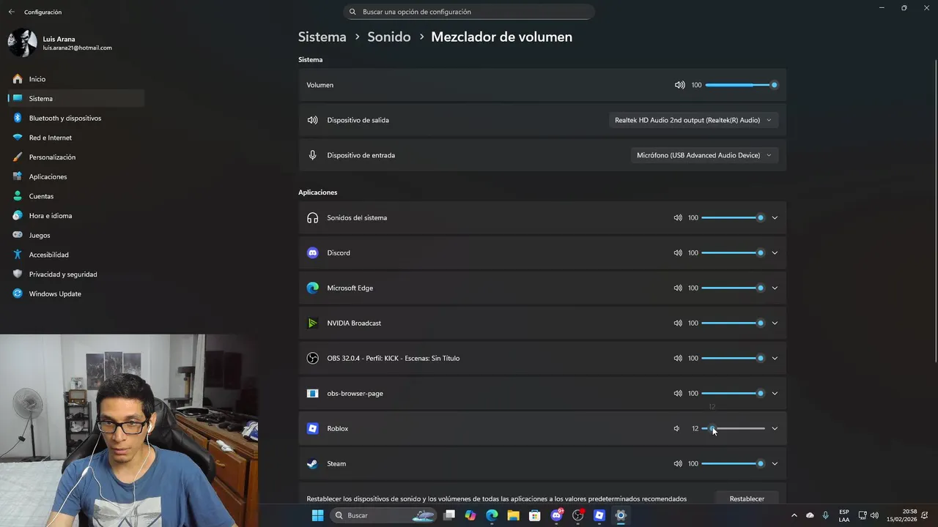Open Juegos settings
938x527 pixels.
(x=75, y=235)
